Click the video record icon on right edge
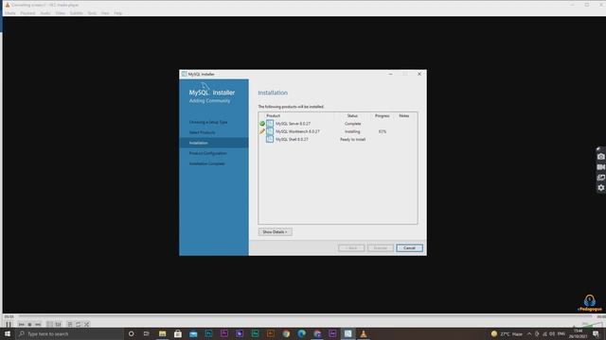 pos(601,167)
